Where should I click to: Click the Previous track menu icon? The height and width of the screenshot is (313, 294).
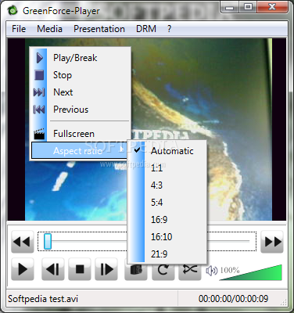tap(39, 110)
